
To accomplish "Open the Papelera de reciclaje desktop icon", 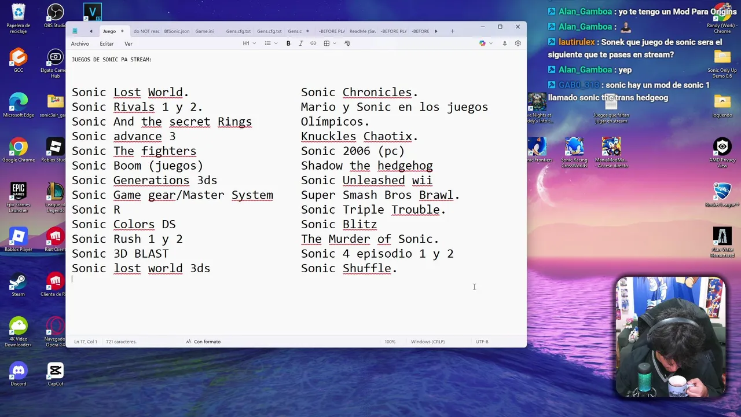I will click(x=19, y=18).
